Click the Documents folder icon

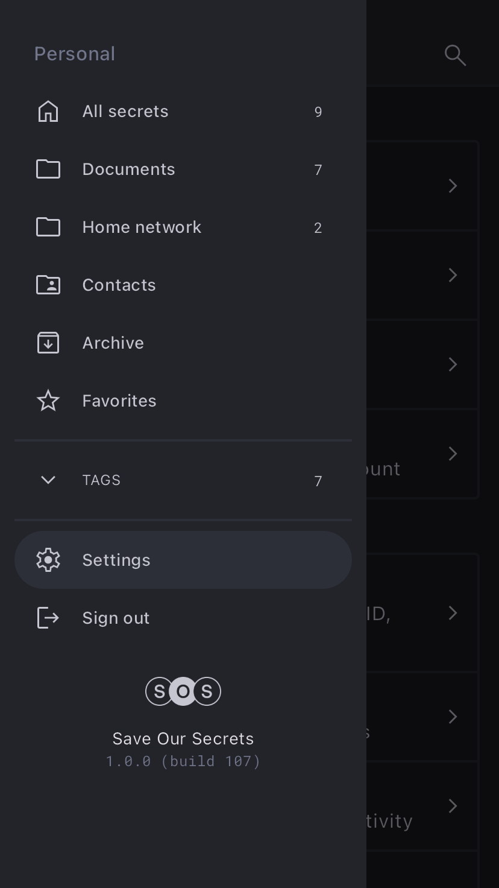coord(48,170)
